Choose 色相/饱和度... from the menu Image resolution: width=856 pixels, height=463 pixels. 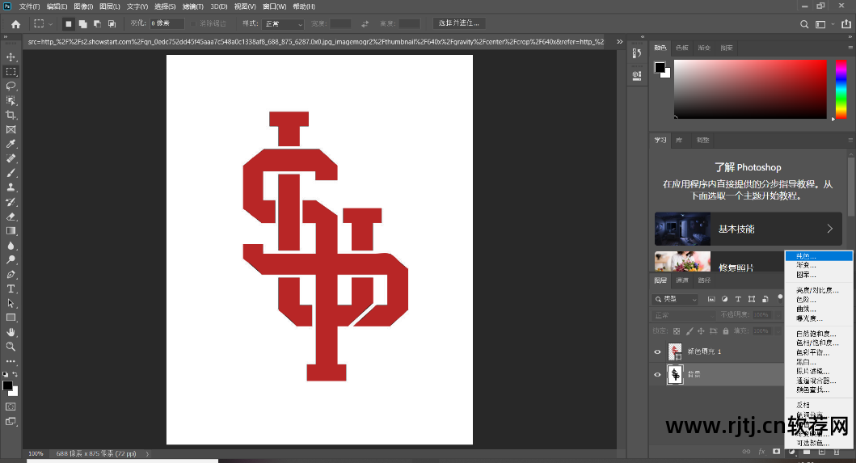pos(818,343)
